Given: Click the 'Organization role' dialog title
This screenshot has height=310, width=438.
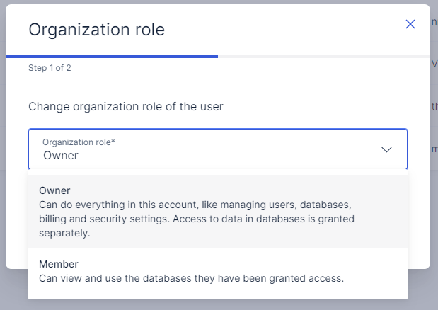Looking at the screenshot, I should click(96, 30).
